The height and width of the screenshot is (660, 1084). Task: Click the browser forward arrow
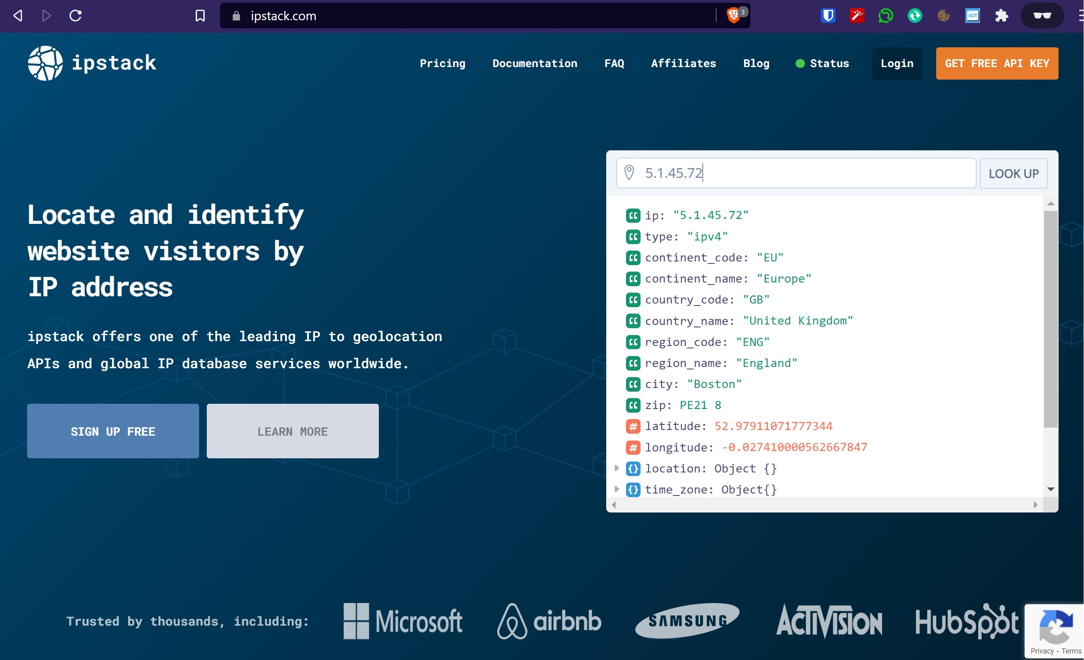(x=46, y=16)
